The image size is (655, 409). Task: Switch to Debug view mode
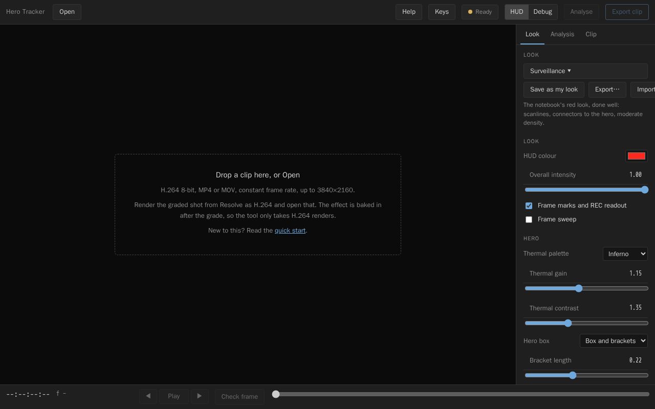[542, 12]
